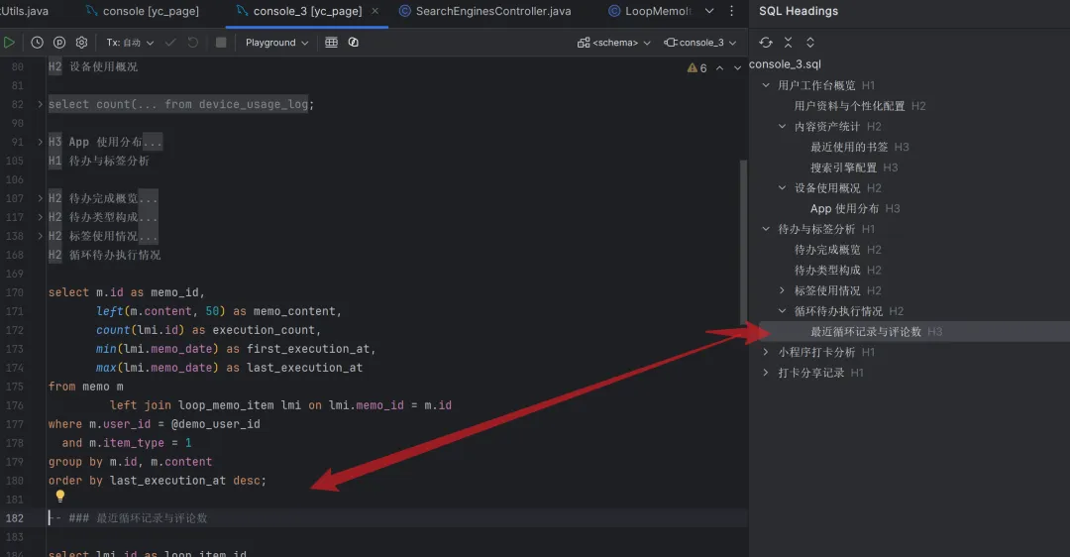Expand folded H2 section at line 107
This screenshot has height=557, width=1070.
40,198
